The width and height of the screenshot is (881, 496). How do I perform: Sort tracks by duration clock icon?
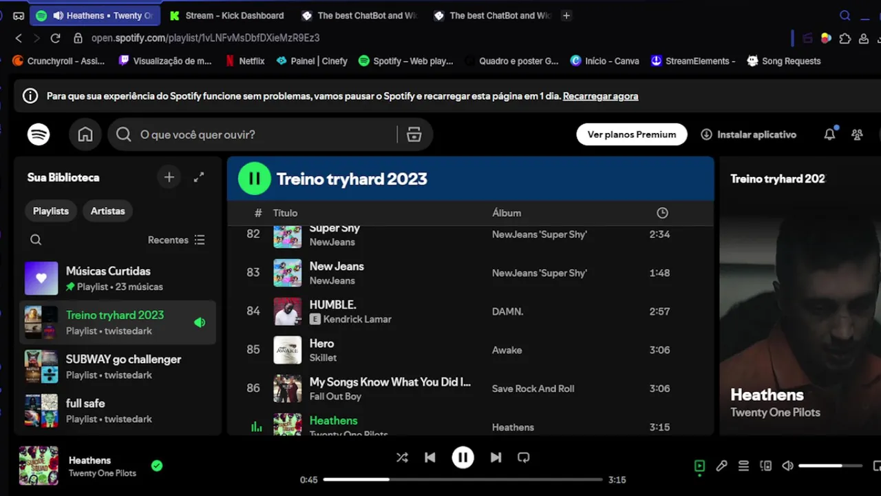[x=662, y=213]
